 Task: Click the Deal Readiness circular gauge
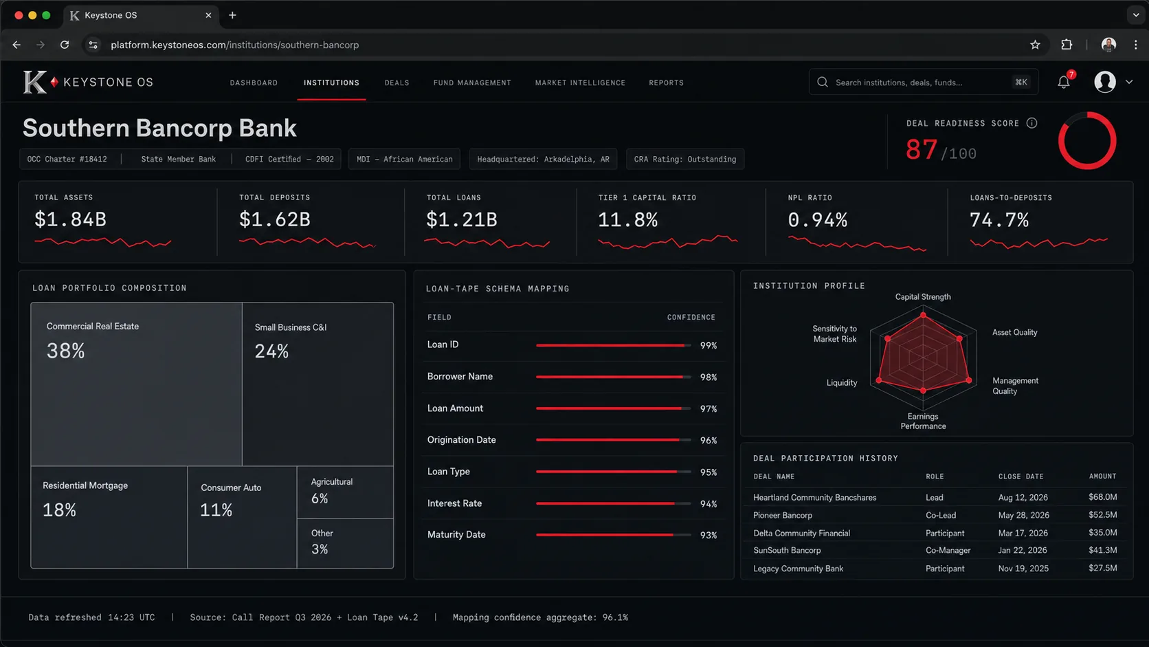tap(1087, 141)
